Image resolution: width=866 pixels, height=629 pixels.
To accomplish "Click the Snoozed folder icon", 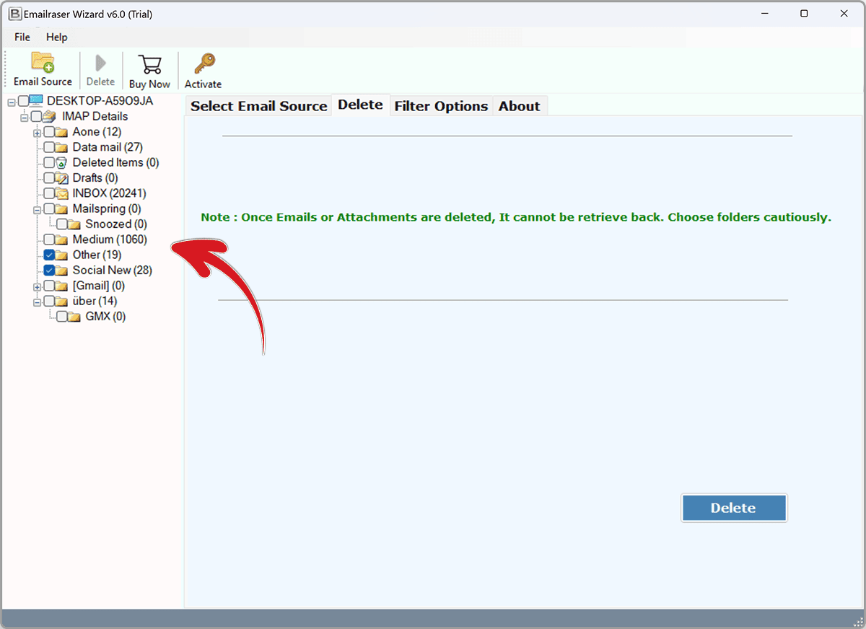I will [x=76, y=224].
